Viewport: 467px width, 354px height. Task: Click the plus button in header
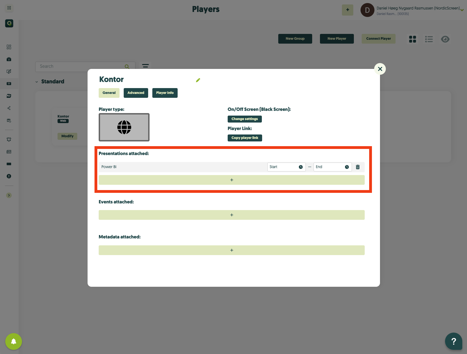347,10
